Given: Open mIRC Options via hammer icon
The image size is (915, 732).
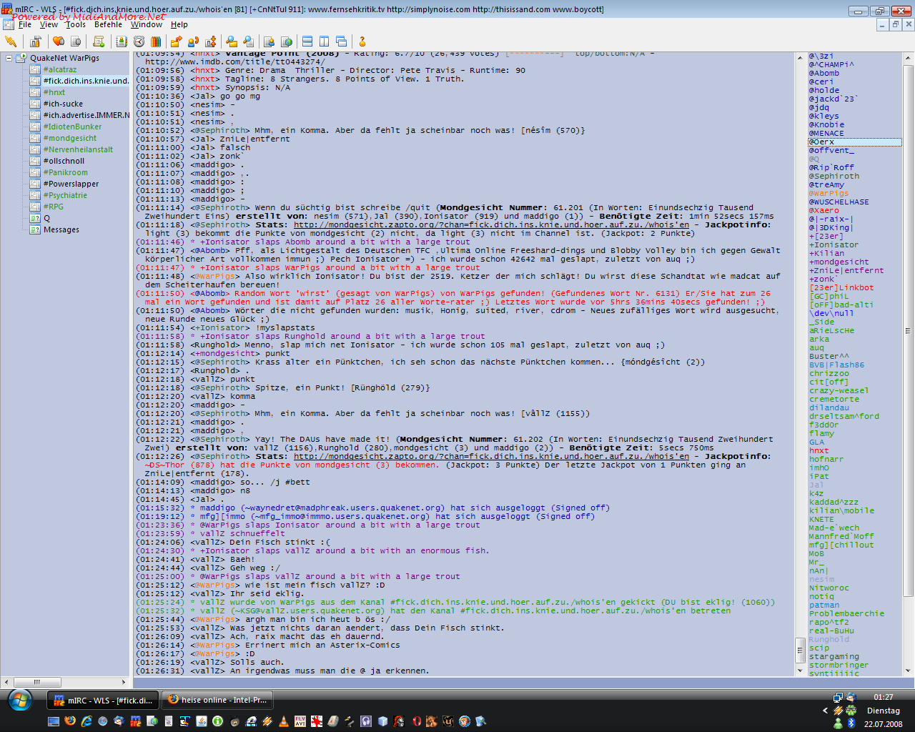Looking at the screenshot, I should coord(35,41).
